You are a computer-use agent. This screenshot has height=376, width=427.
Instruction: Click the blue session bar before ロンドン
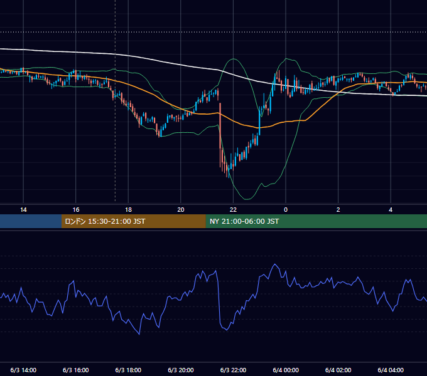[x=31, y=221]
